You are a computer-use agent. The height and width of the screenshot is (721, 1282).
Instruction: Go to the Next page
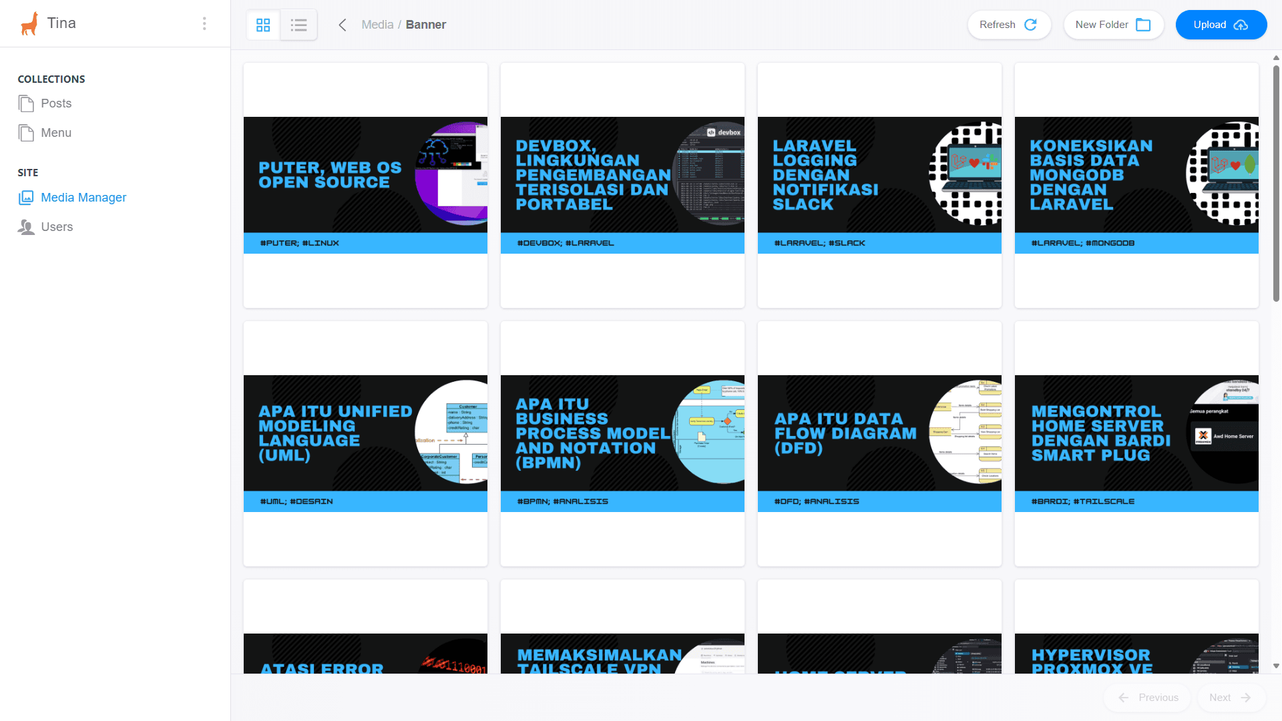1231,697
